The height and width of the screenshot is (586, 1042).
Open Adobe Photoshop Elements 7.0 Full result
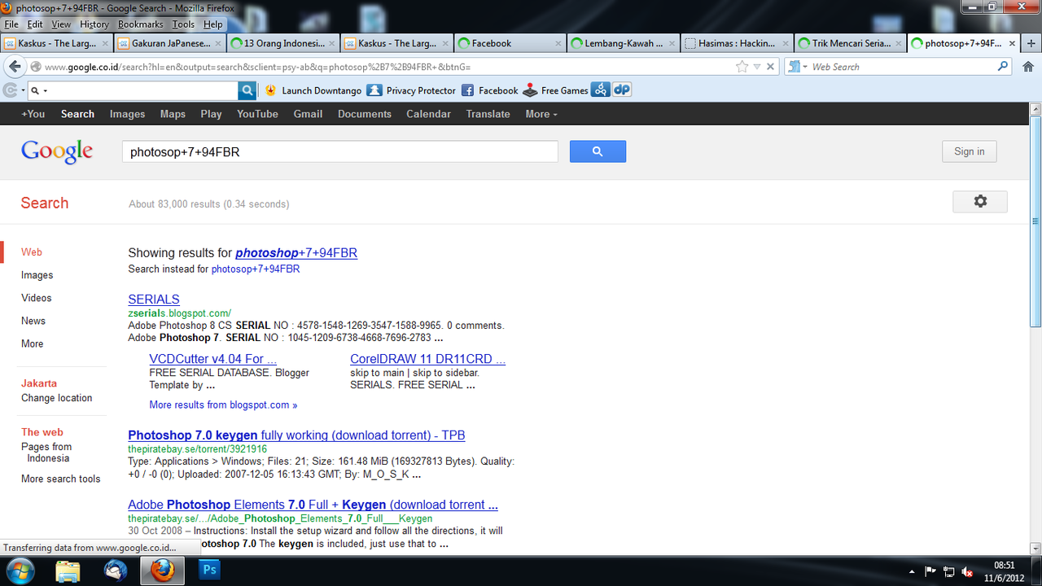313,505
